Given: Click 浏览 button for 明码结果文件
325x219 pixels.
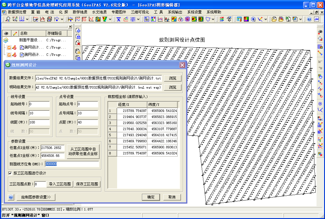Looking at the screenshot, I should (x=172, y=87).
